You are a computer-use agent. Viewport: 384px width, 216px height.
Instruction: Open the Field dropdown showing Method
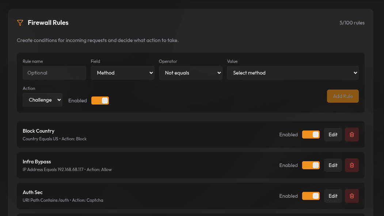click(x=122, y=73)
